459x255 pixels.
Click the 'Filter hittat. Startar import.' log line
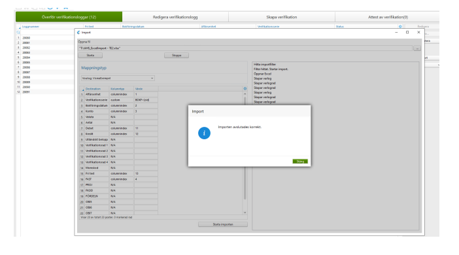pyautogui.click(x=271, y=69)
